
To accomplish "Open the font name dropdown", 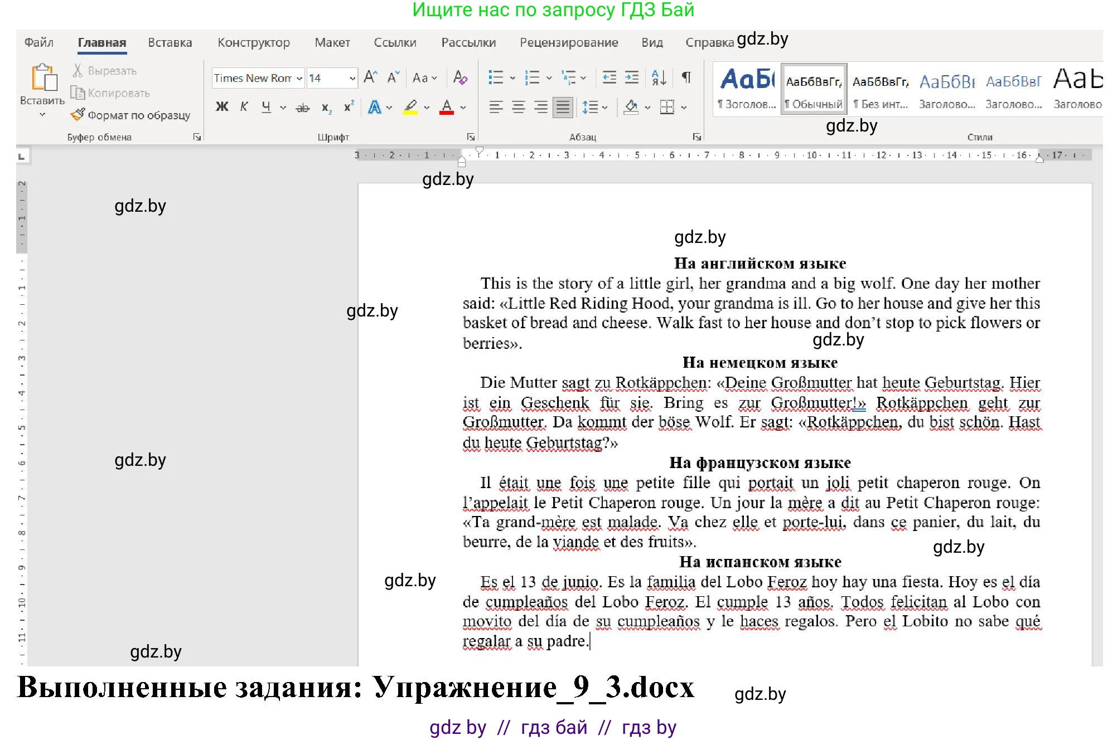I will 299,78.
